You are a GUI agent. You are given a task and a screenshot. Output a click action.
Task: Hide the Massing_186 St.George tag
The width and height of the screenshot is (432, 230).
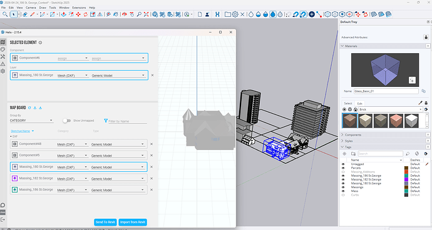pyautogui.click(x=343, y=176)
